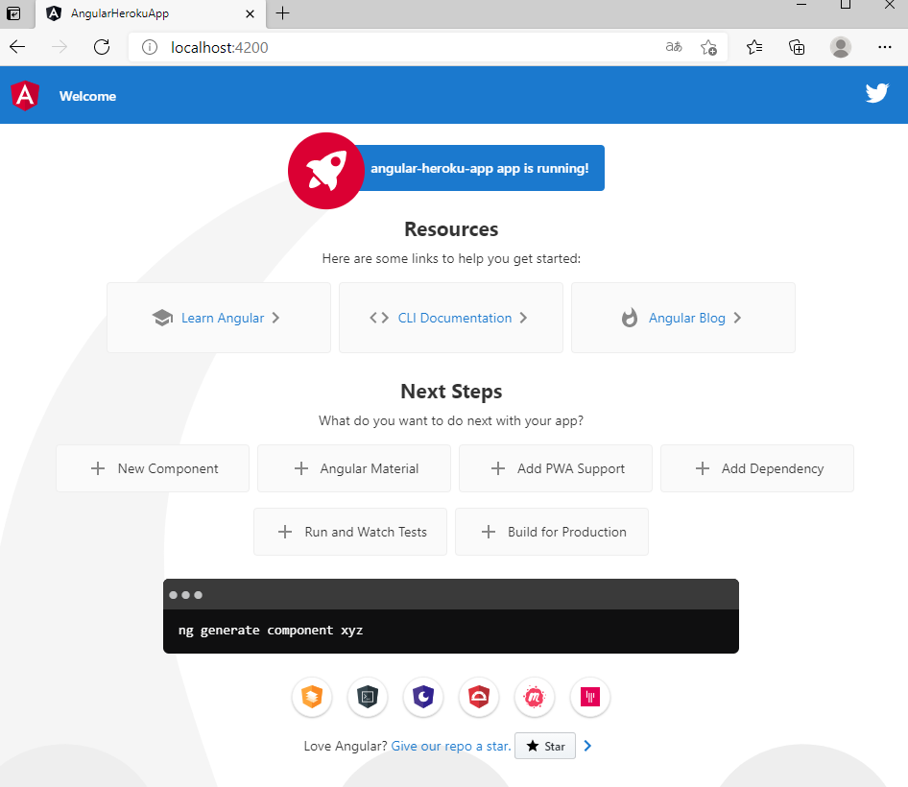The width and height of the screenshot is (908, 787).
Task: Close the AngularHerokuApp tab
Action: click(251, 13)
